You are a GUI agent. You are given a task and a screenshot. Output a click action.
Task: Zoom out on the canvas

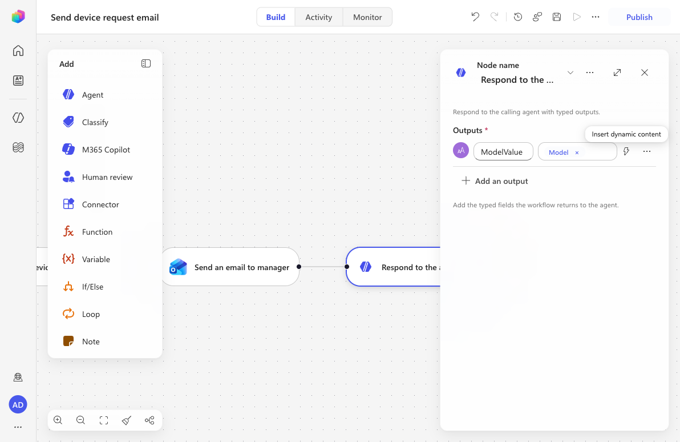(80, 420)
